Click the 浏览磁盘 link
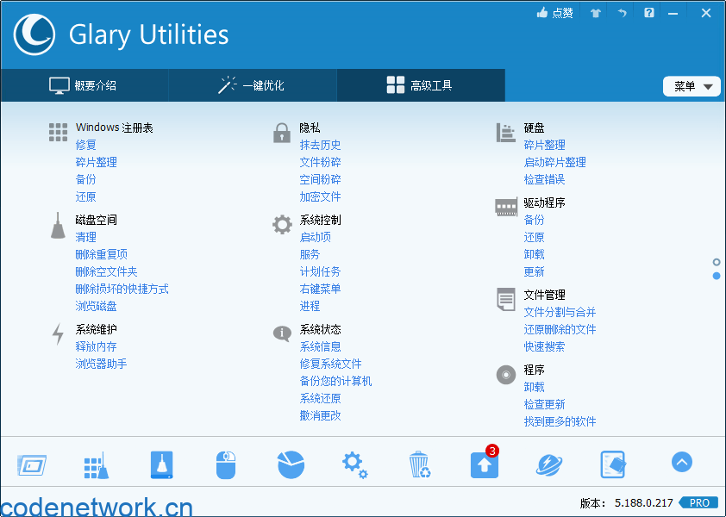 coord(97,306)
